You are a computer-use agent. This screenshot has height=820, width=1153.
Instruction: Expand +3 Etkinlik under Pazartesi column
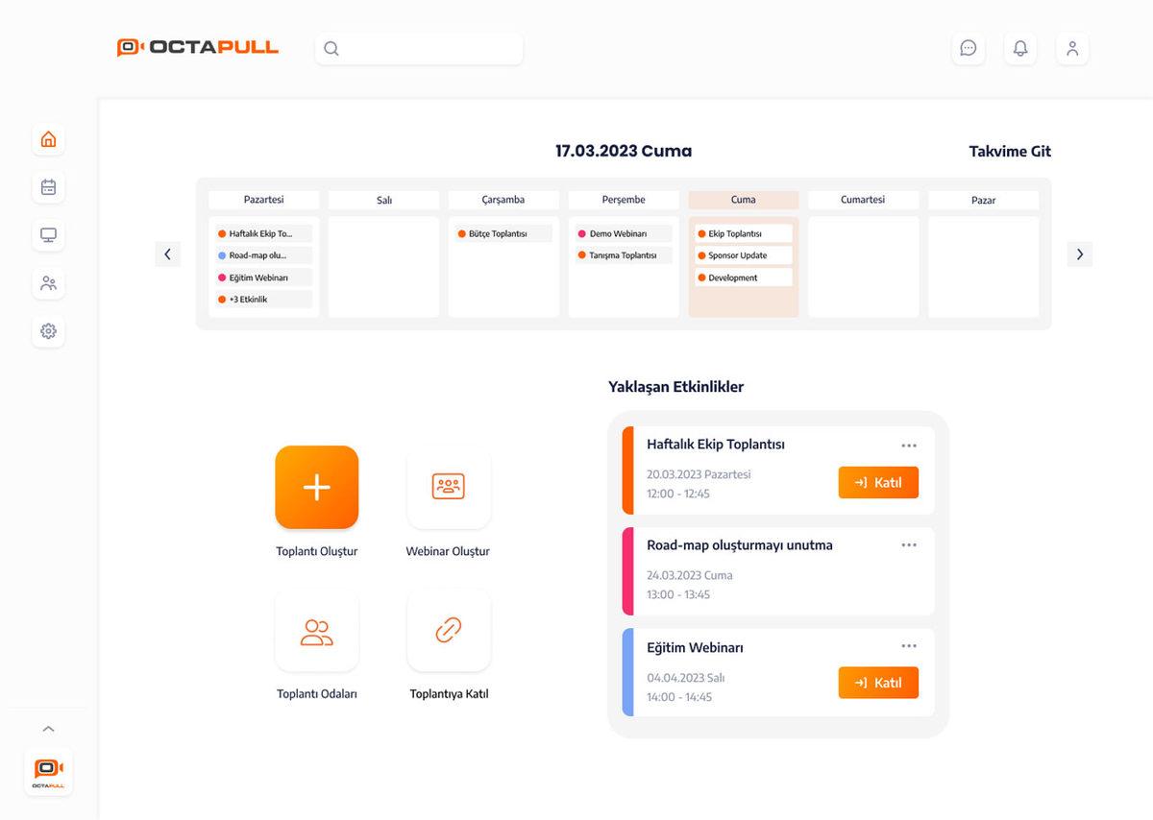[263, 299]
